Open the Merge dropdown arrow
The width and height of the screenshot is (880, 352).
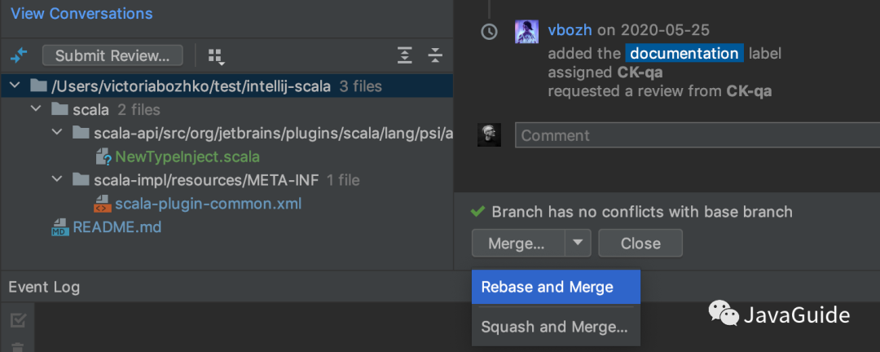click(578, 243)
